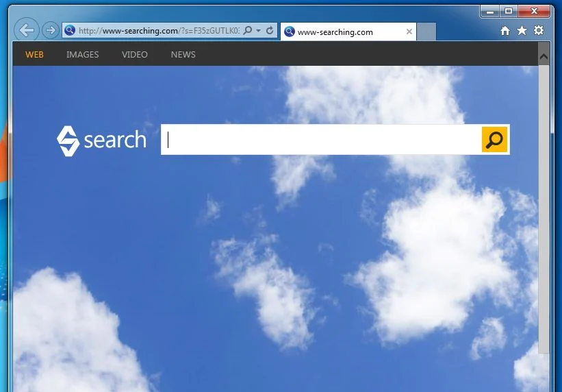
Task: Click the browser Forward arrow button
Action: click(x=51, y=30)
